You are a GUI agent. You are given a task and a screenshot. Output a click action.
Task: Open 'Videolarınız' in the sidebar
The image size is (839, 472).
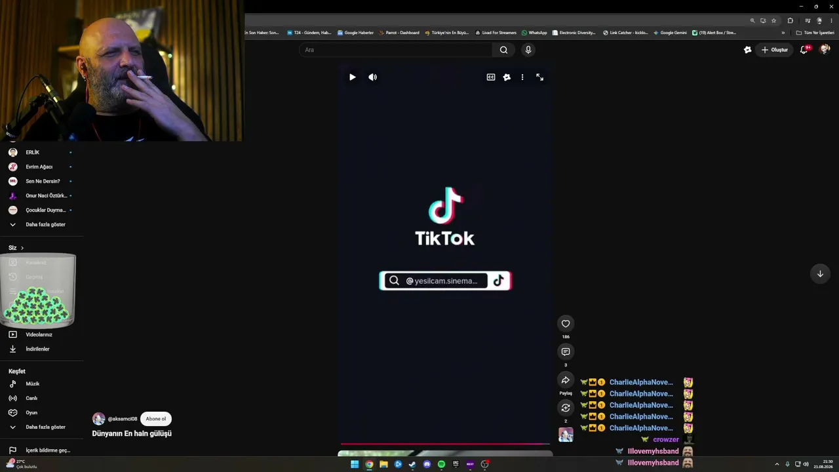(x=39, y=334)
